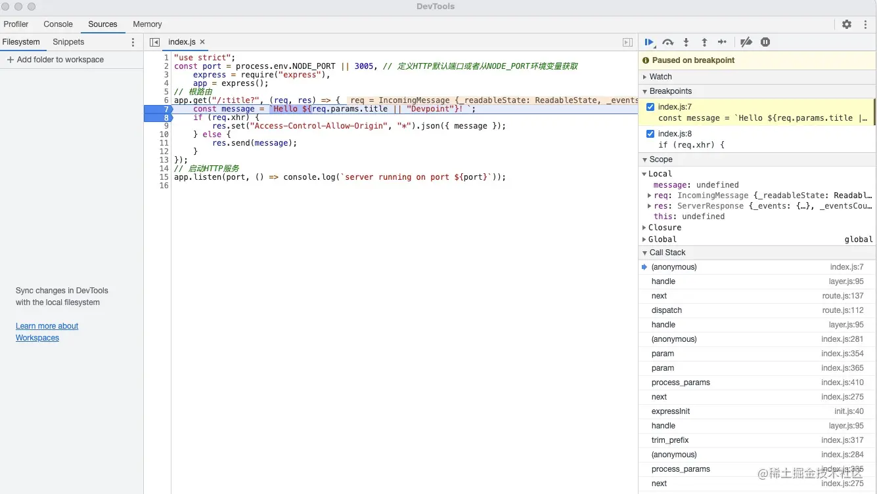This screenshot has width=877, height=494.
Task: Toggle pause on exceptions icon
Action: click(x=765, y=42)
